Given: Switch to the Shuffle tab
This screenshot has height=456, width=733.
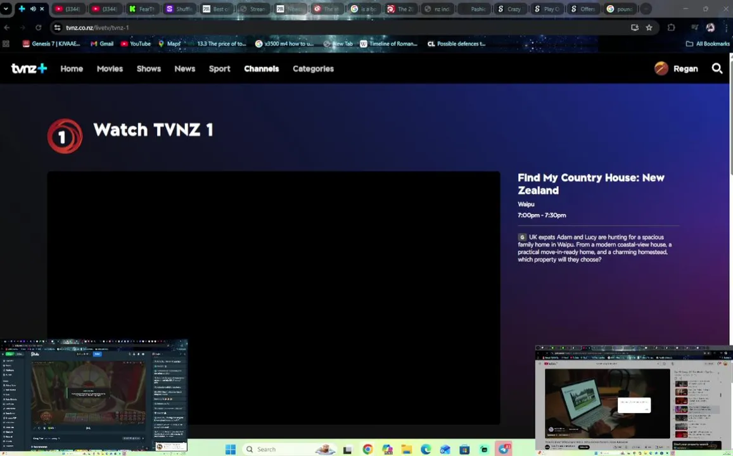Looking at the screenshot, I should tap(179, 9).
